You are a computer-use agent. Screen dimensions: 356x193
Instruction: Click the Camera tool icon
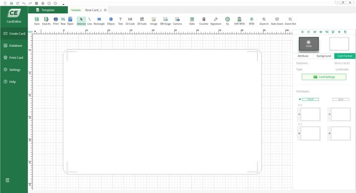point(177,21)
